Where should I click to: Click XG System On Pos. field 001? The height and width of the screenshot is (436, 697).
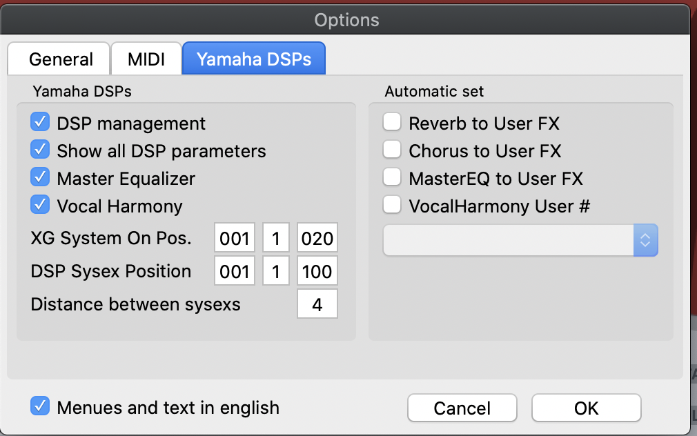pyautogui.click(x=235, y=238)
